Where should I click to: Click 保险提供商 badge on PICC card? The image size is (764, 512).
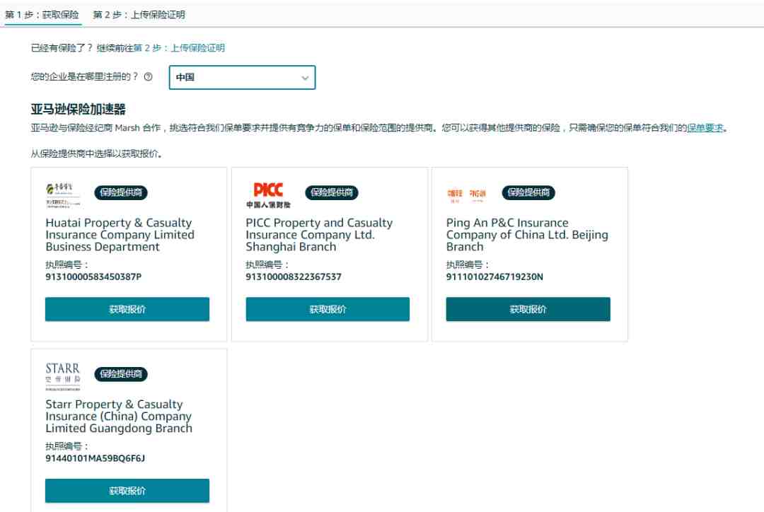tap(332, 192)
